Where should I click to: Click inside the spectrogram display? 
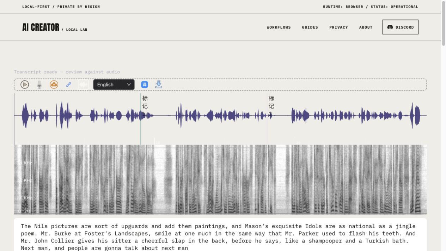click(x=220, y=179)
